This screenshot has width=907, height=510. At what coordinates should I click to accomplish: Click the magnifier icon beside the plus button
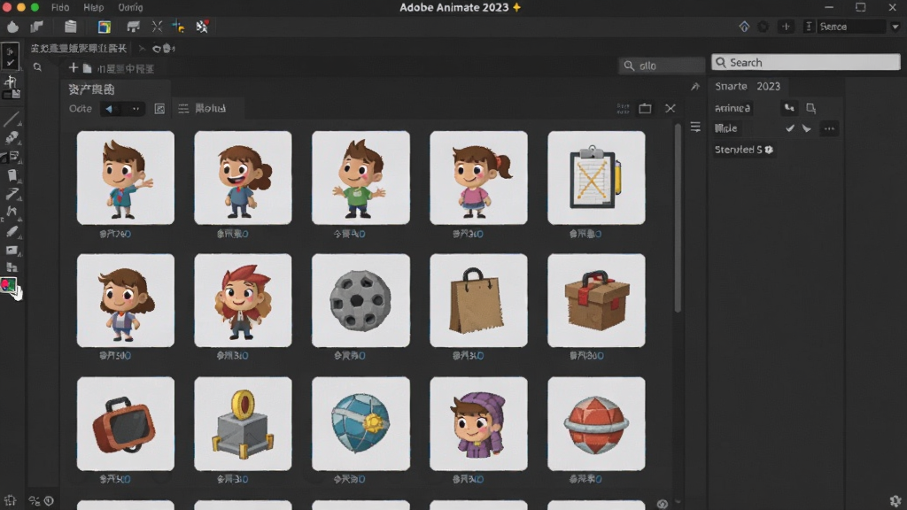pyautogui.click(x=37, y=67)
